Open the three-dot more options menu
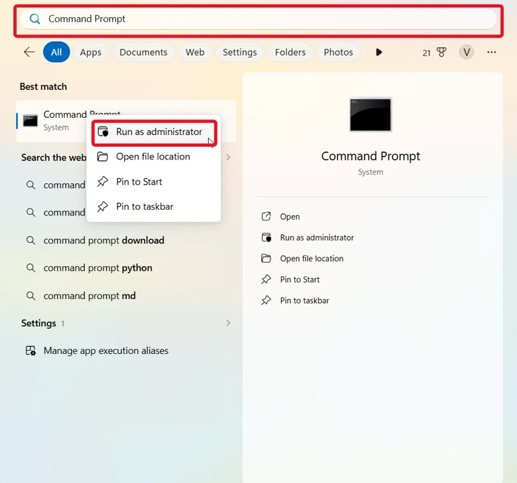 point(491,52)
